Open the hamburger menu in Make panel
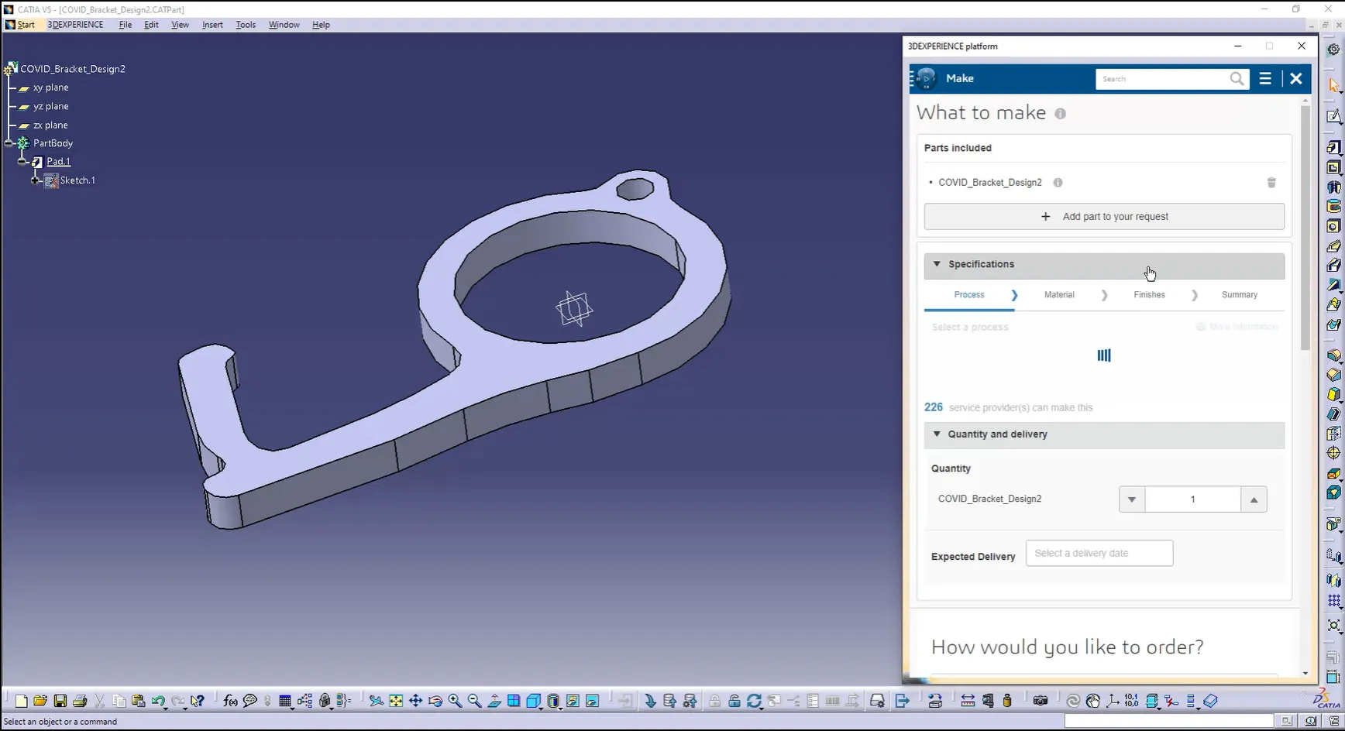The image size is (1345, 731). [x=1265, y=78]
